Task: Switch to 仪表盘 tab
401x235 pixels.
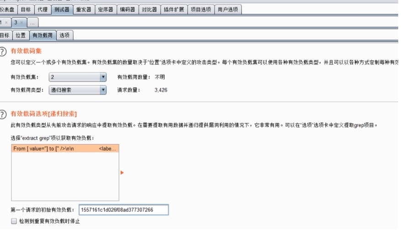Action: (8, 10)
